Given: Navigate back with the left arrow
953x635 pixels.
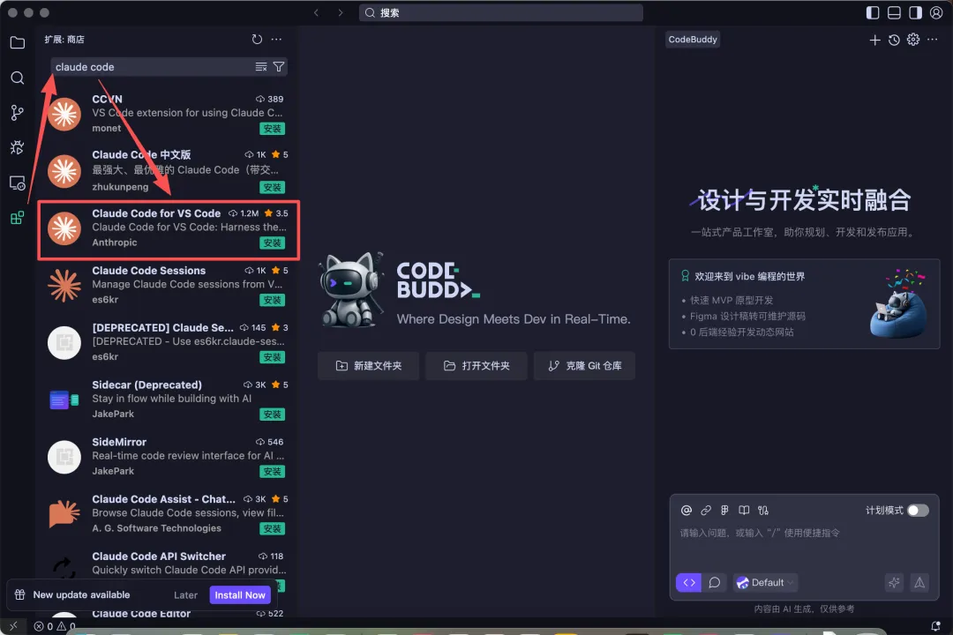Looking at the screenshot, I should pos(316,12).
